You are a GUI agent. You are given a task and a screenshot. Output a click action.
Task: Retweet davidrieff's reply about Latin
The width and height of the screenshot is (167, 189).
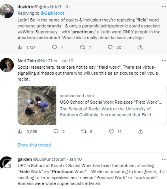coord(83,47)
